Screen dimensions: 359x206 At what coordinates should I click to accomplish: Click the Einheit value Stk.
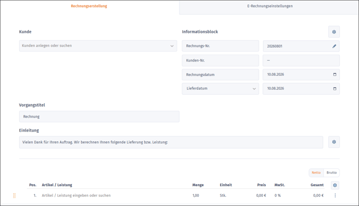pos(223,195)
